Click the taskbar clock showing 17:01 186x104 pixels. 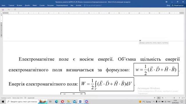click(x=175, y=102)
